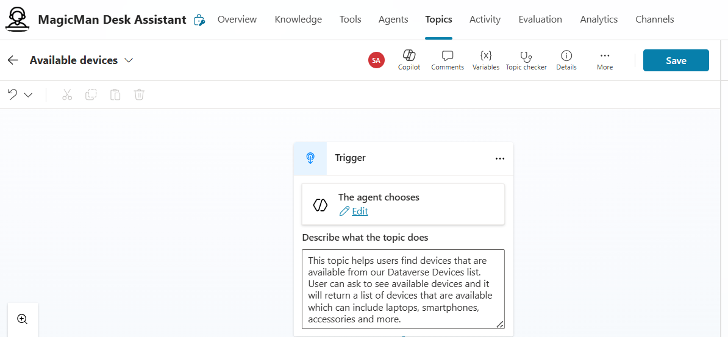Click the Trigger node title text

click(350, 158)
